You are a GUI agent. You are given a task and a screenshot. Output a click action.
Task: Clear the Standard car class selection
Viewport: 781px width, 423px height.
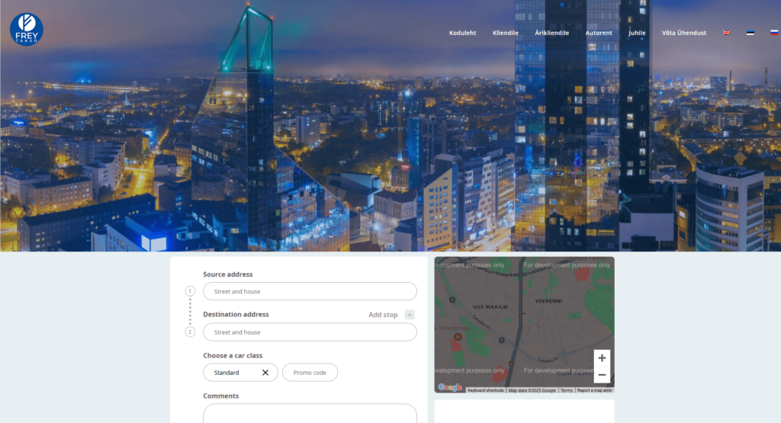(265, 373)
